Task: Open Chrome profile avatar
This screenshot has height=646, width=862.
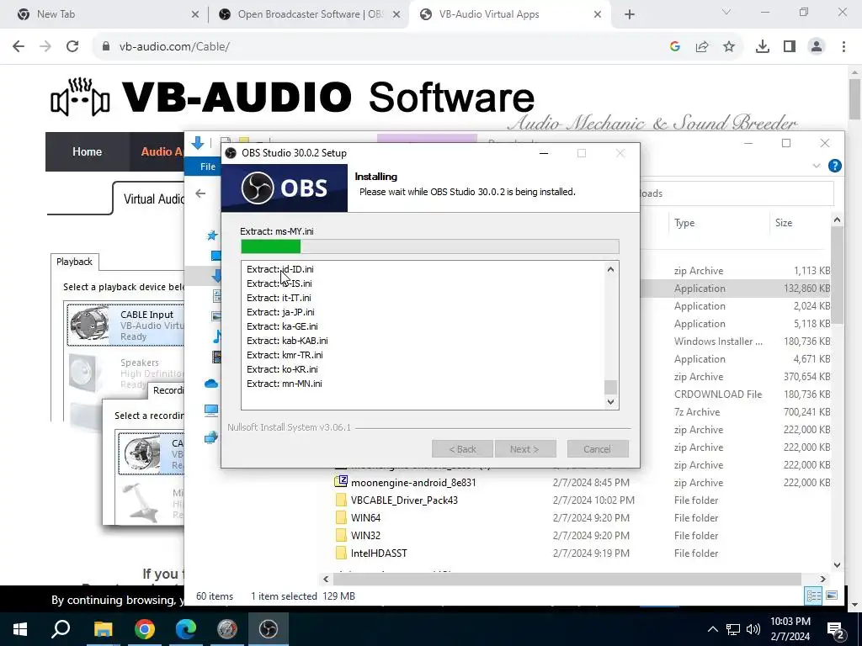Action: coord(817,47)
